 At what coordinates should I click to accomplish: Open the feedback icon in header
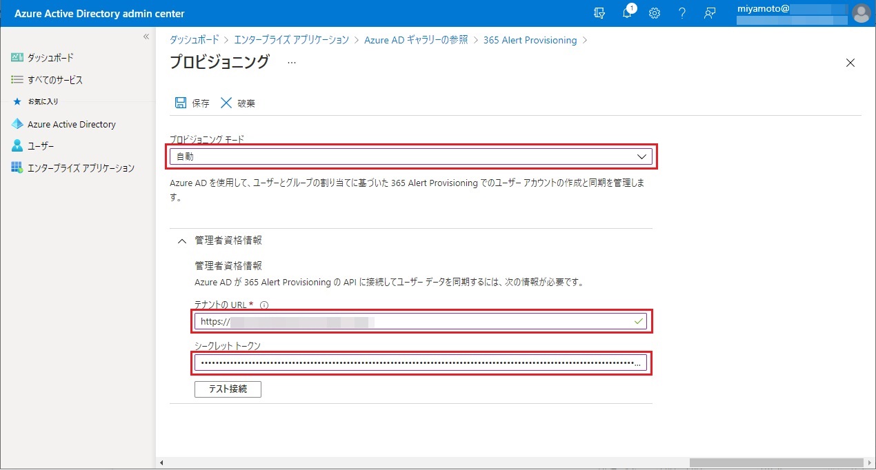click(x=709, y=13)
